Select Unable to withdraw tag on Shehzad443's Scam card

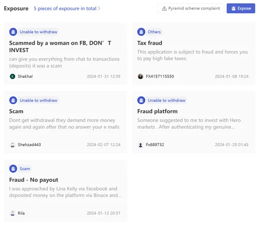38,100
